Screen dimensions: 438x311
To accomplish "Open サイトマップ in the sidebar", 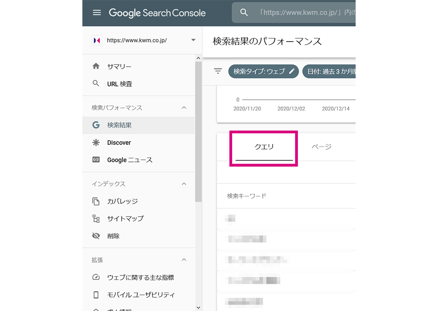I will (138, 219).
